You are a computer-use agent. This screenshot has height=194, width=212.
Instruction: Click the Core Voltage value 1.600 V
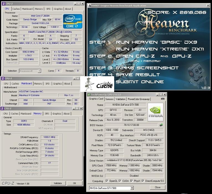pyautogui.click(x=55, y=27)
